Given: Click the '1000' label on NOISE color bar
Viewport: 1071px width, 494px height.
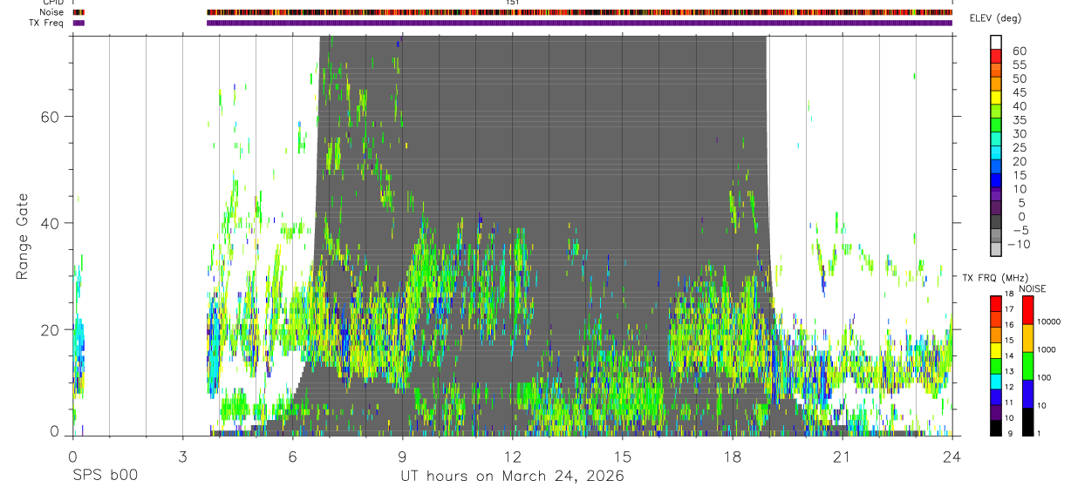Looking at the screenshot, I should pos(1048,349).
